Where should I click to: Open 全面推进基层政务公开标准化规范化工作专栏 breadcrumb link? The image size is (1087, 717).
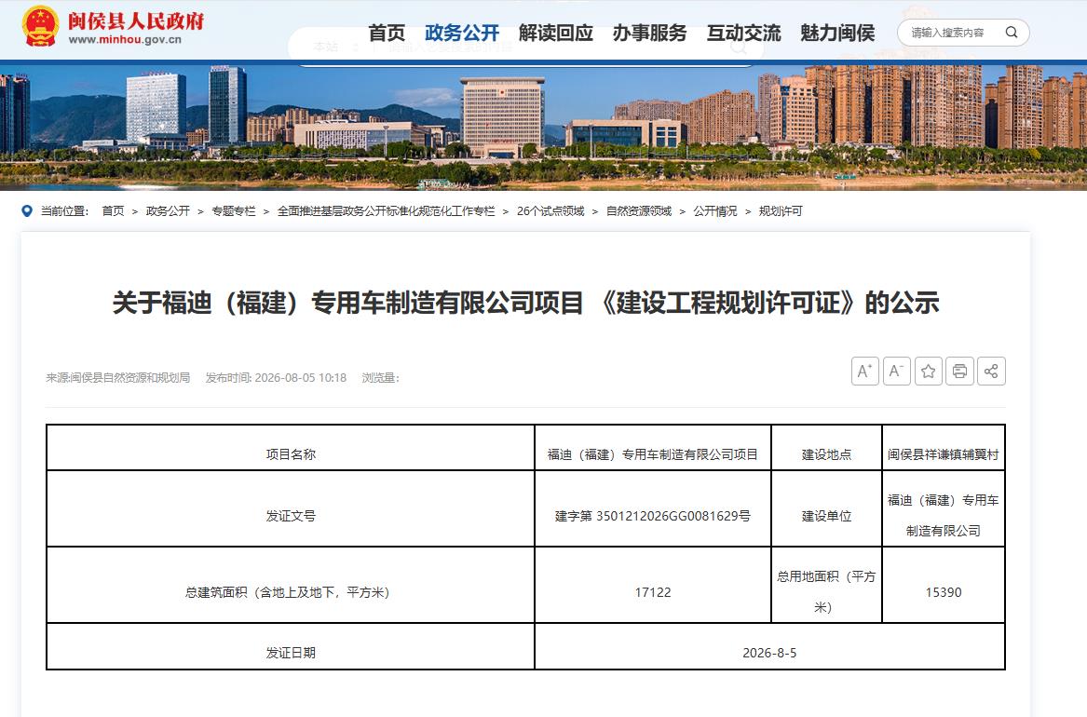coord(387,210)
